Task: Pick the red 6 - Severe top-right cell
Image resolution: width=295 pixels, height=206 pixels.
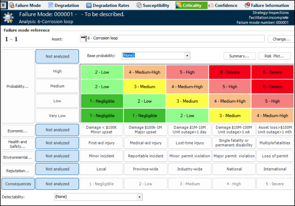Action: point(272,72)
